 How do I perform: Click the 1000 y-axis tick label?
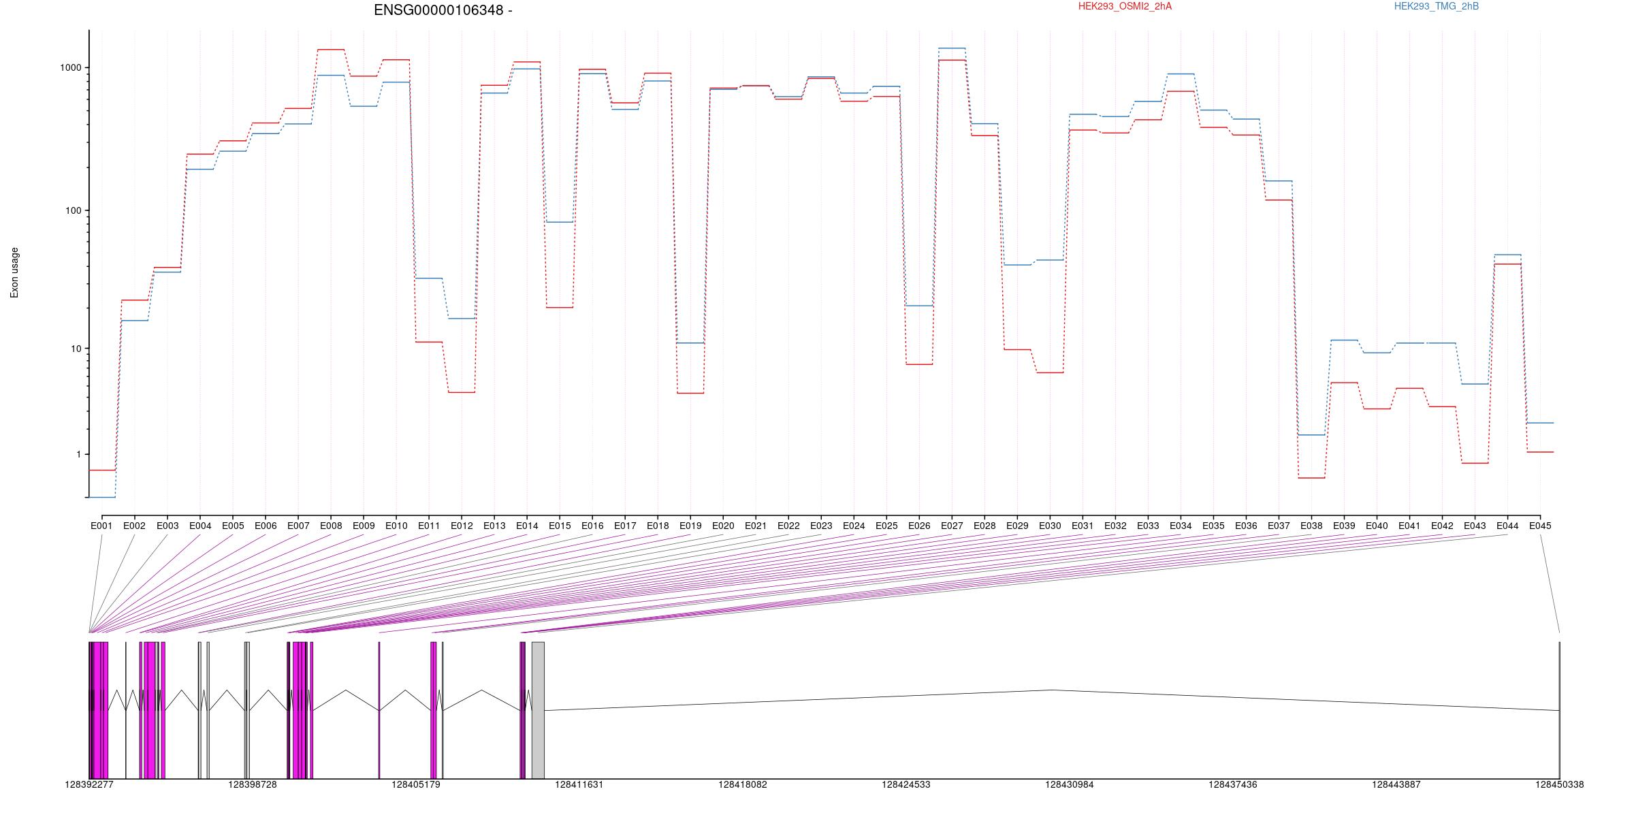click(71, 67)
